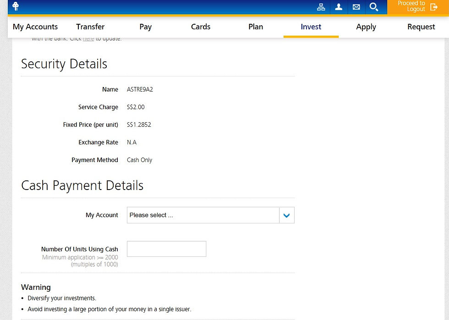Screen dimensions: 449x320
Task: Open the Invest menu
Action: [x=311, y=27]
